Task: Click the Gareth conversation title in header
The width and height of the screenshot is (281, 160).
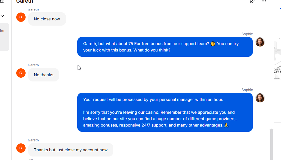Action: [x=24, y=1]
